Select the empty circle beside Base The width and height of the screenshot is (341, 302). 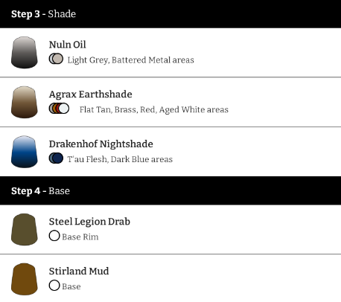pyautogui.click(x=54, y=285)
